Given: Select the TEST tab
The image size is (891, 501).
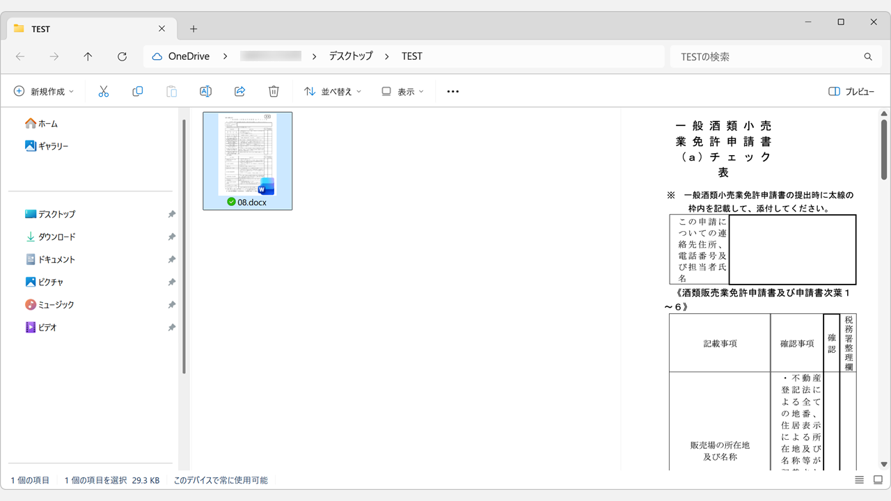Looking at the screenshot, I should tap(84, 29).
